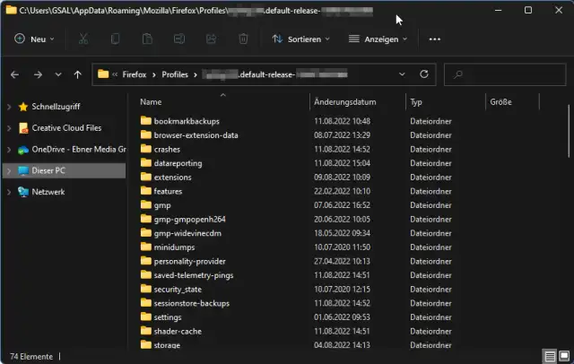This screenshot has width=574, height=364.
Task: Expand the Schnellzugriff tree node
Action: click(9, 107)
